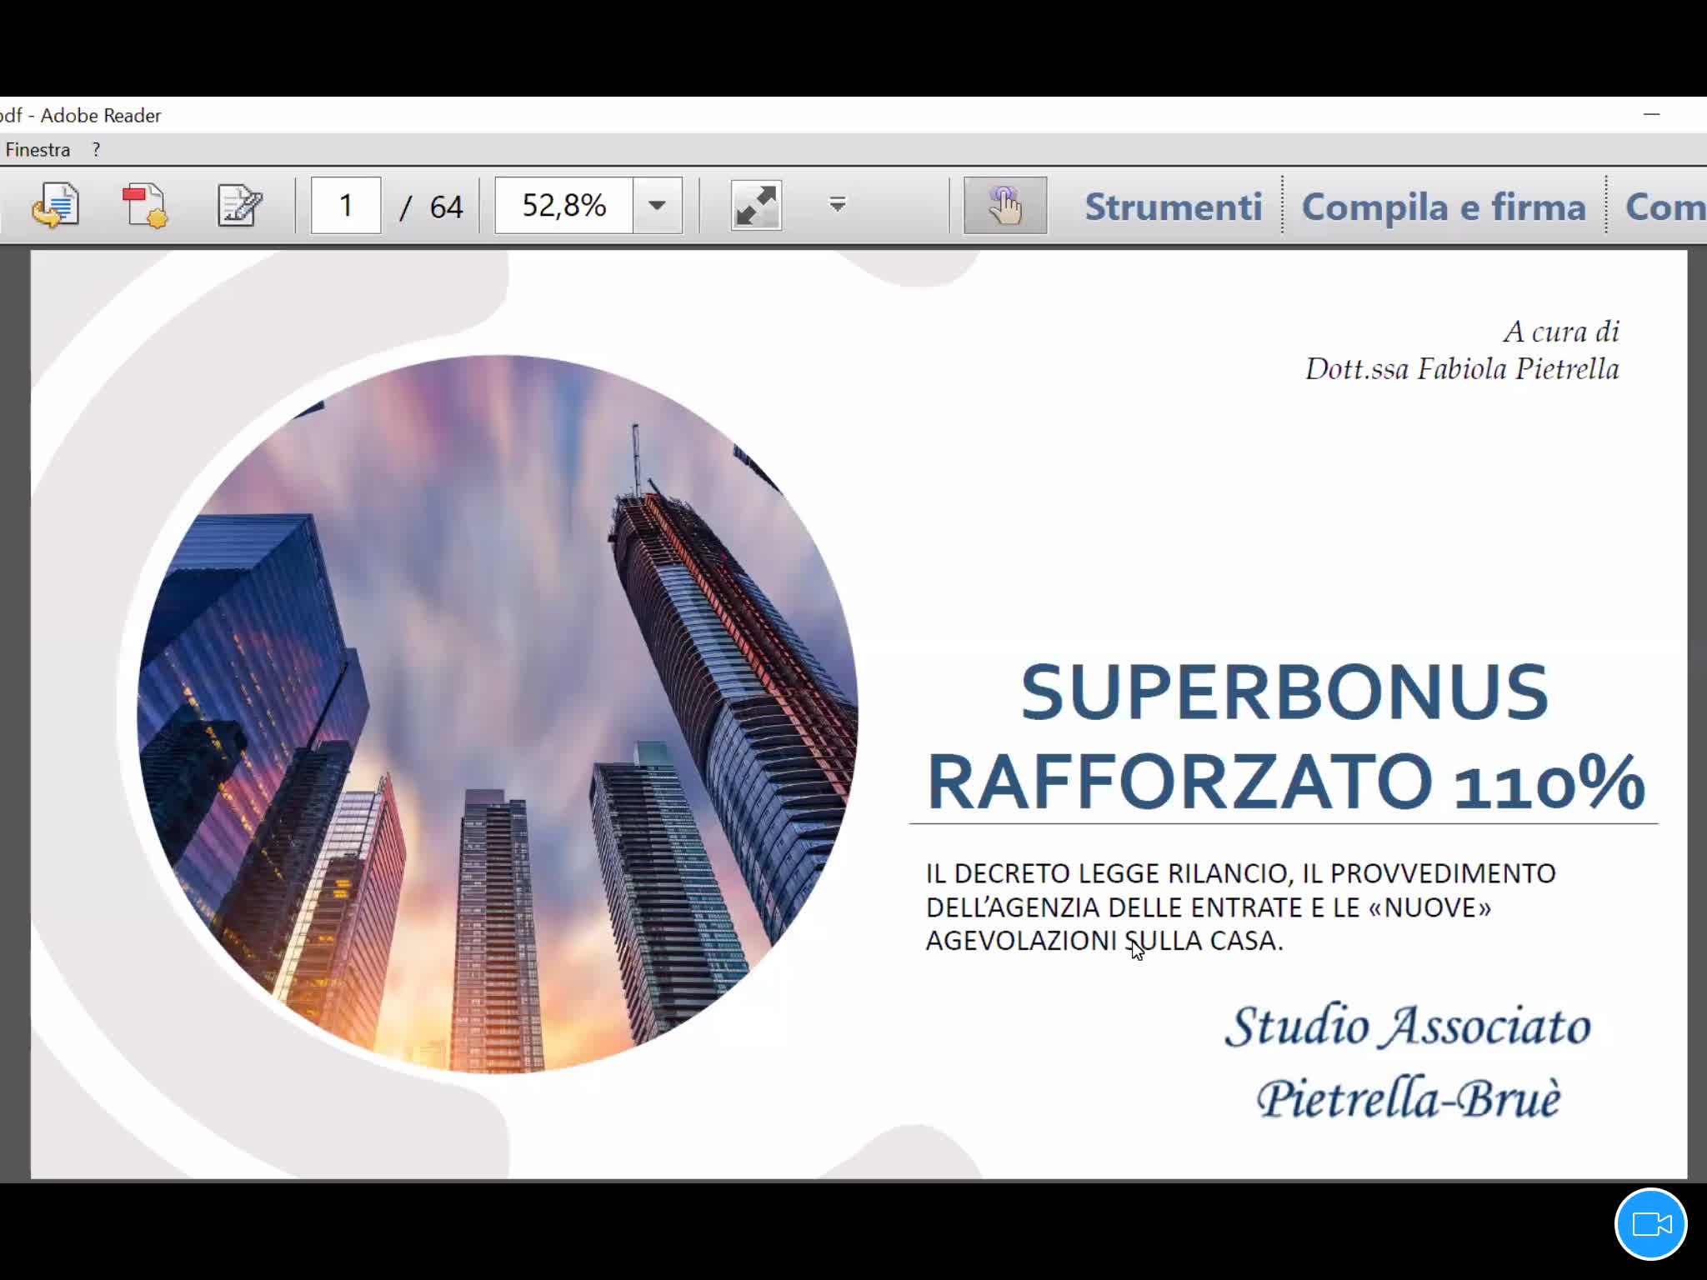Open the sign document pencil icon
1707x1280 pixels.
tap(239, 206)
